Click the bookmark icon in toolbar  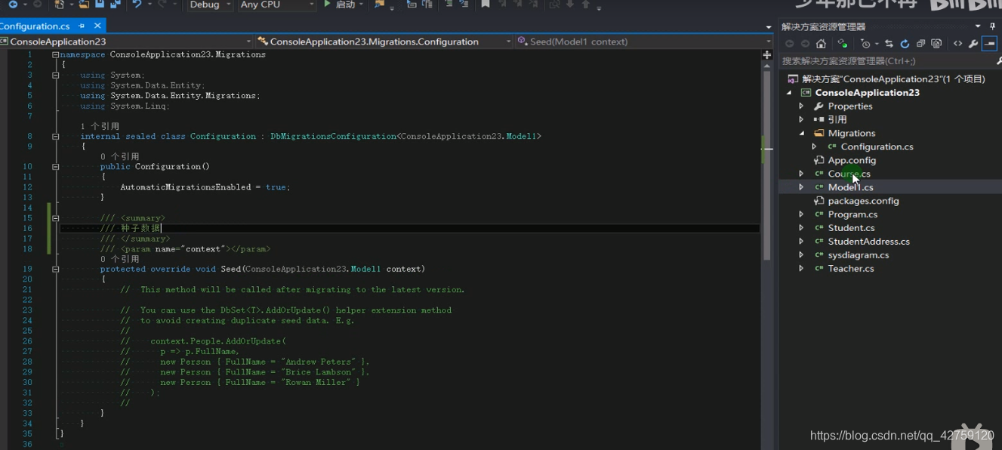[486, 5]
